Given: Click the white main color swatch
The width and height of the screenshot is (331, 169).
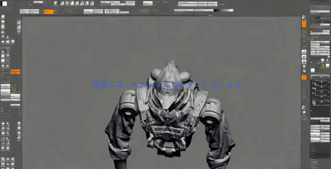Looking at the screenshot, I should tap(4, 4).
